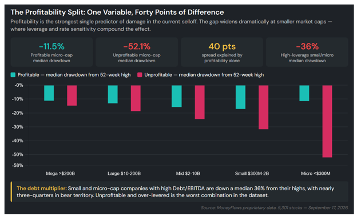
Task: Click the pink Unprofitable legend swatch
Action: click(140, 75)
